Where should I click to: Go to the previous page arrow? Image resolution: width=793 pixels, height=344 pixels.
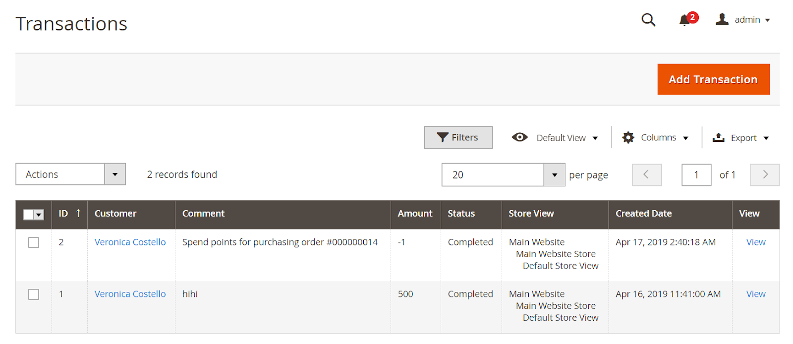coord(646,174)
